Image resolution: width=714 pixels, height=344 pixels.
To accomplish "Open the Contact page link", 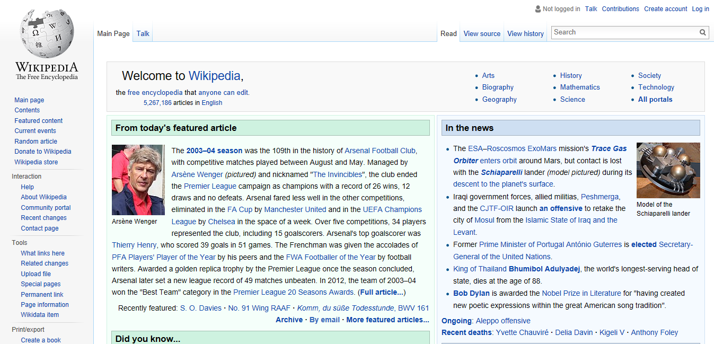I will pyautogui.click(x=40, y=228).
